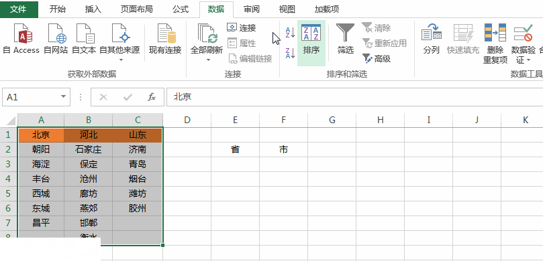
Task: Expand the 数据验证 dropdown
Action: [x=528, y=60]
